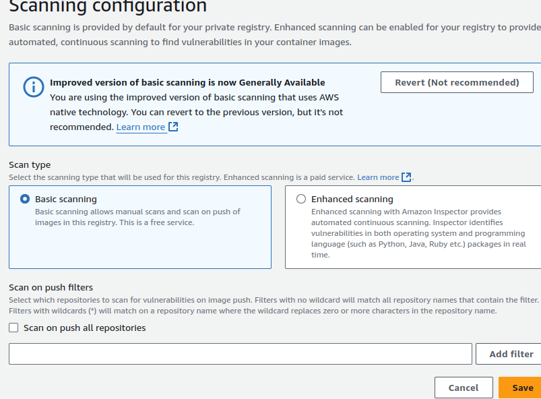Screen dimensions: 541x399
Task: Save the scanning configuration
Action: (522, 388)
